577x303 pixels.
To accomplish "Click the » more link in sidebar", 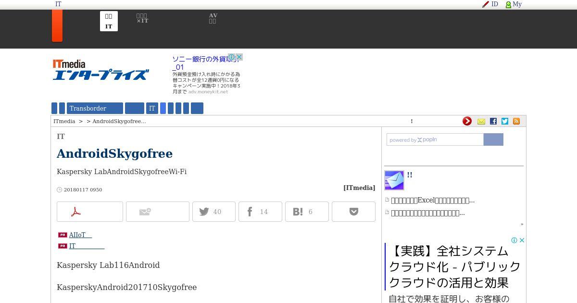I will [522, 224].
